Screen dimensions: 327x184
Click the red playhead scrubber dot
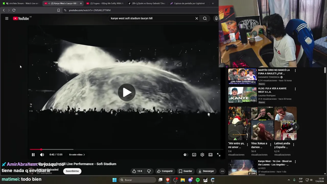41,149
